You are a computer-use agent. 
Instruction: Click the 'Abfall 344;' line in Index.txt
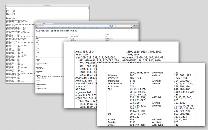(x=10, y=44)
